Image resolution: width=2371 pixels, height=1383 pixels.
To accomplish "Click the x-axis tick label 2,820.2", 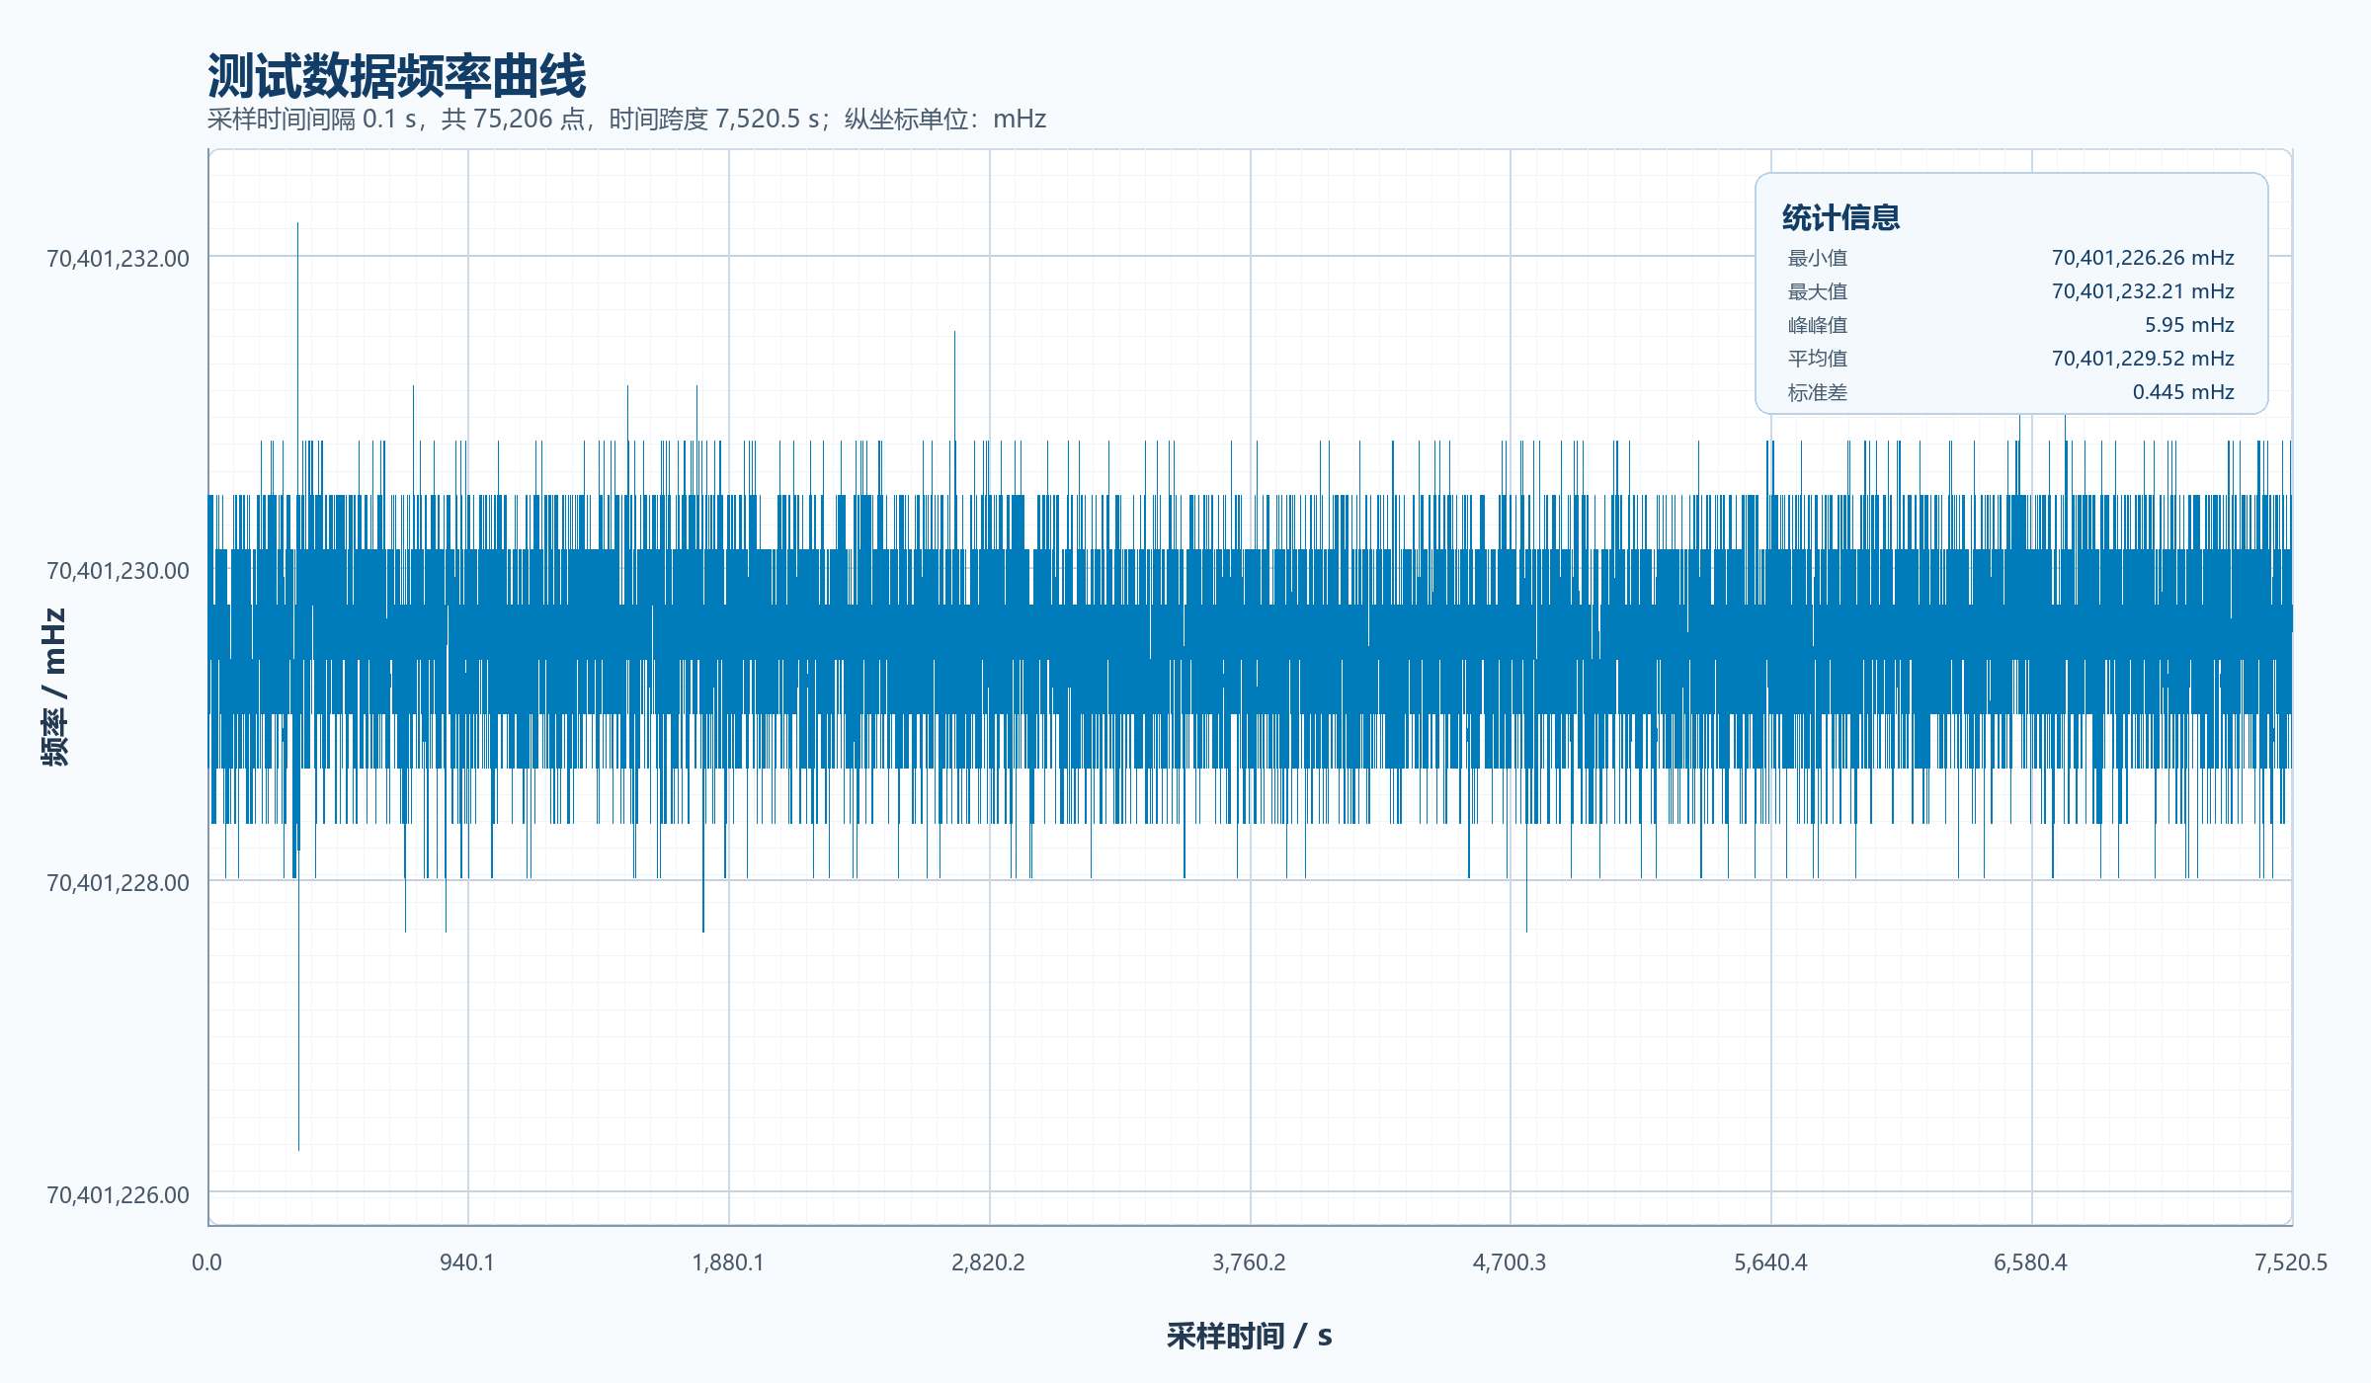I will pyautogui.click(x=988, y=1262).
